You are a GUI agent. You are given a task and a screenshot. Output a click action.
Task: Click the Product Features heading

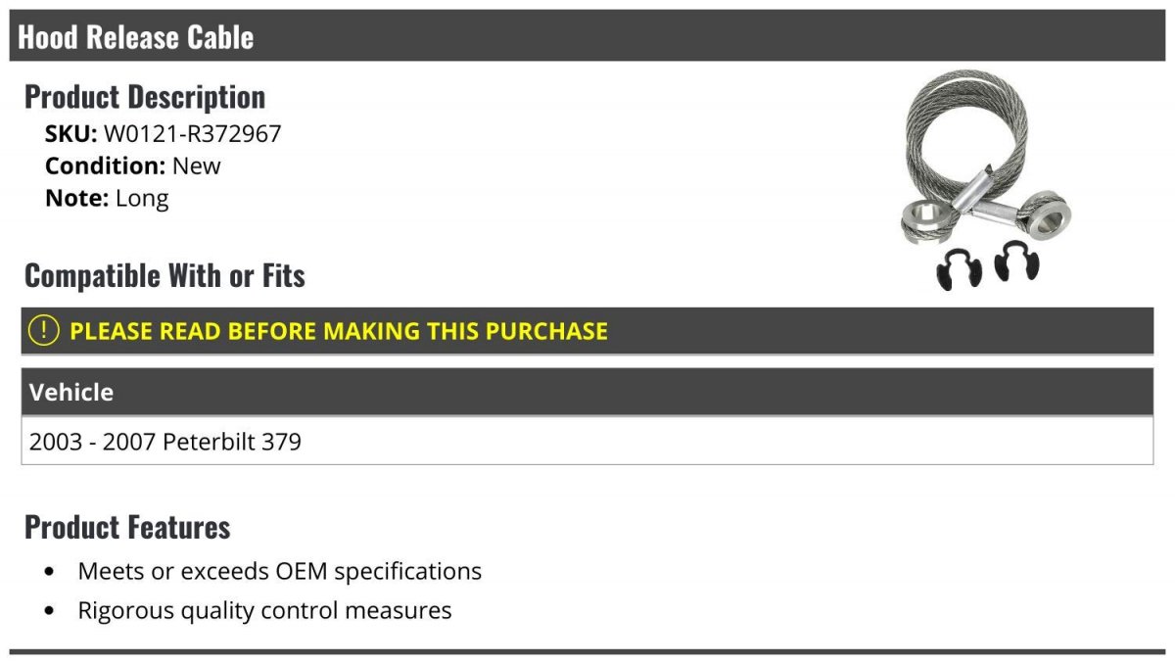pyautogui.click(x=127, y=527)
